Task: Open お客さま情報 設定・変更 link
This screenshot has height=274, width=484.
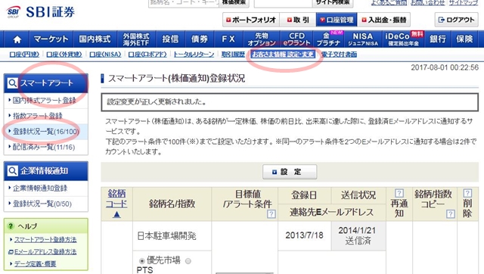Action: (283, 54)
